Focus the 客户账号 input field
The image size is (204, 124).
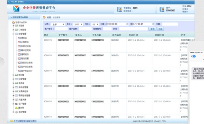[x=61, y=29]
